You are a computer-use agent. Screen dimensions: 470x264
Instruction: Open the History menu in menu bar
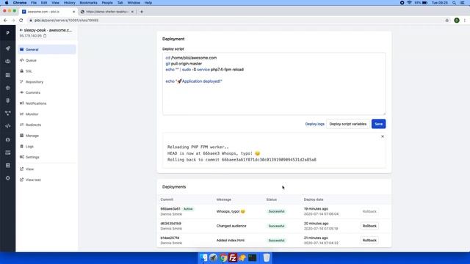(x=69, y=3)
